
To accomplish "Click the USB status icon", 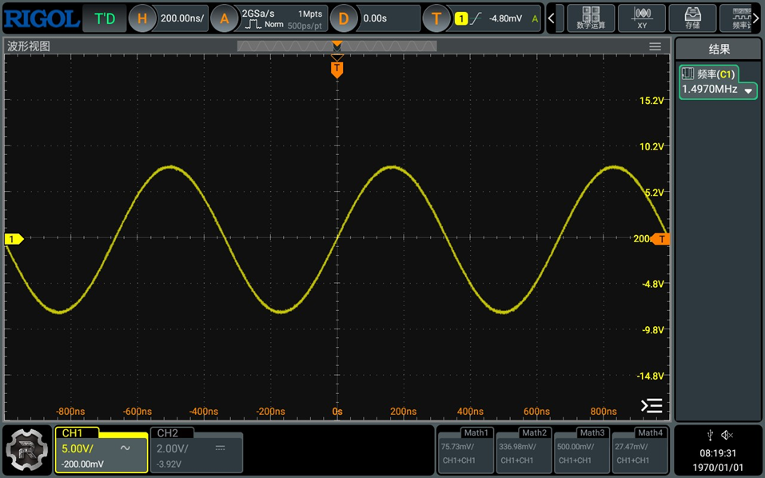I will click(x=710, y=435).
